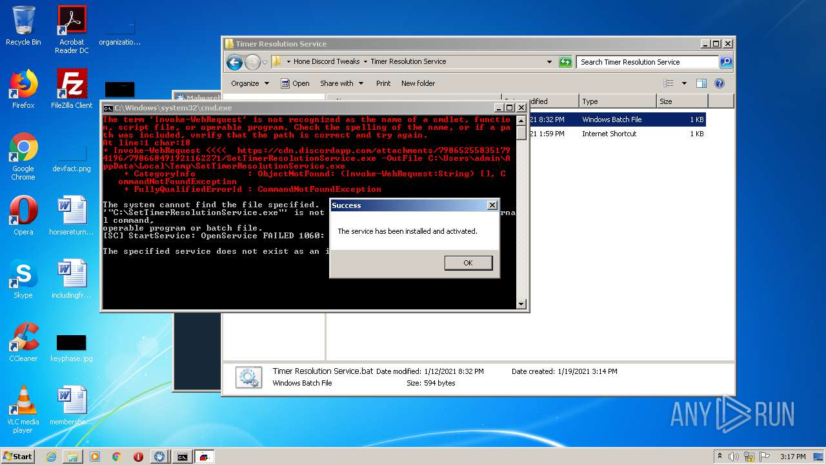Expand the views options dropdown arrow

[x=684, y=83]
